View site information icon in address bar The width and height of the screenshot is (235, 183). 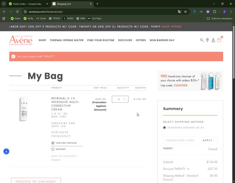(25, 11)
